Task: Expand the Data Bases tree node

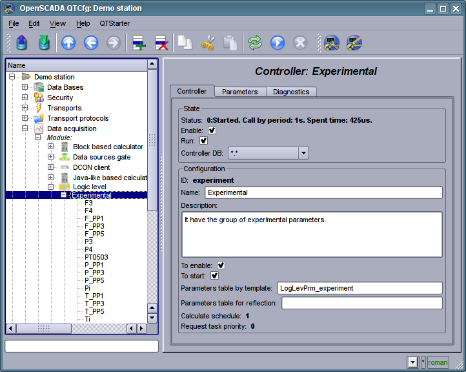Action: coord(25,87)
